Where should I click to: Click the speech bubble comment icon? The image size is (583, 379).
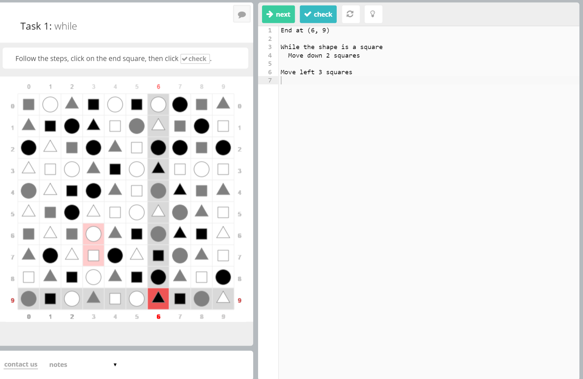[x=242, y=14]
